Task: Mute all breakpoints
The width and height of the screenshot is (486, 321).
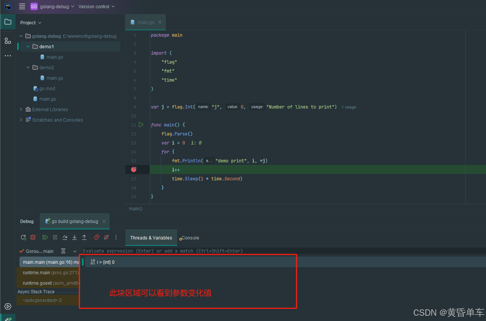Action: point(106,237)
